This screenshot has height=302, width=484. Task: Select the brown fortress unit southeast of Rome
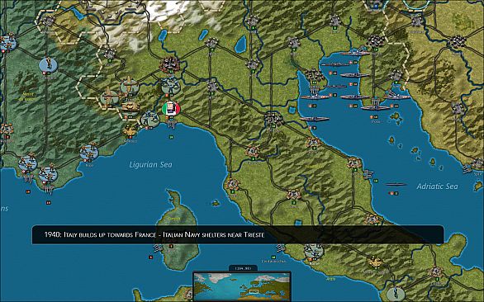(375, 262)
